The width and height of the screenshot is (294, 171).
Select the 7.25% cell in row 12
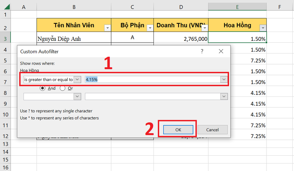pos(249,135)
